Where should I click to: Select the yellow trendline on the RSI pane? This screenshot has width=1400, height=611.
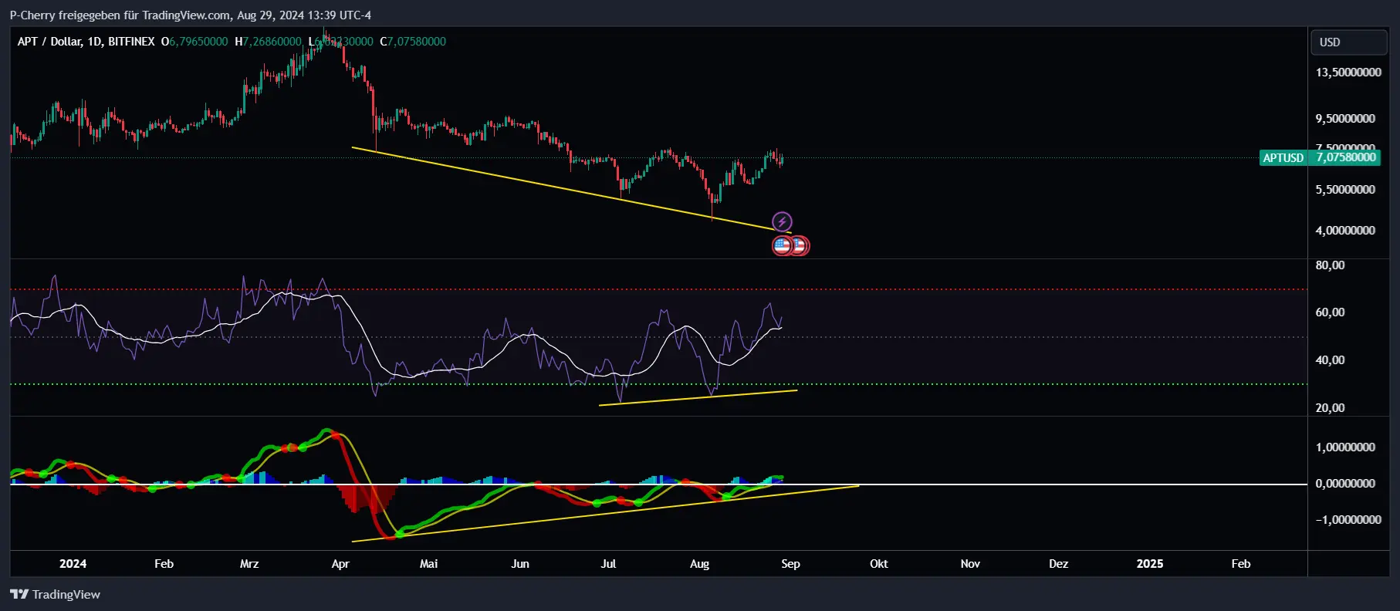coord(698,397)
